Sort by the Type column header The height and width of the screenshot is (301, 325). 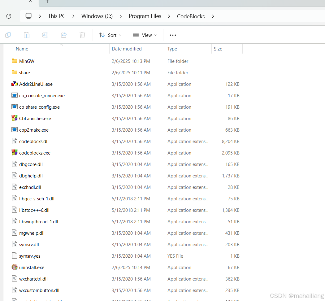coord(172,49)
